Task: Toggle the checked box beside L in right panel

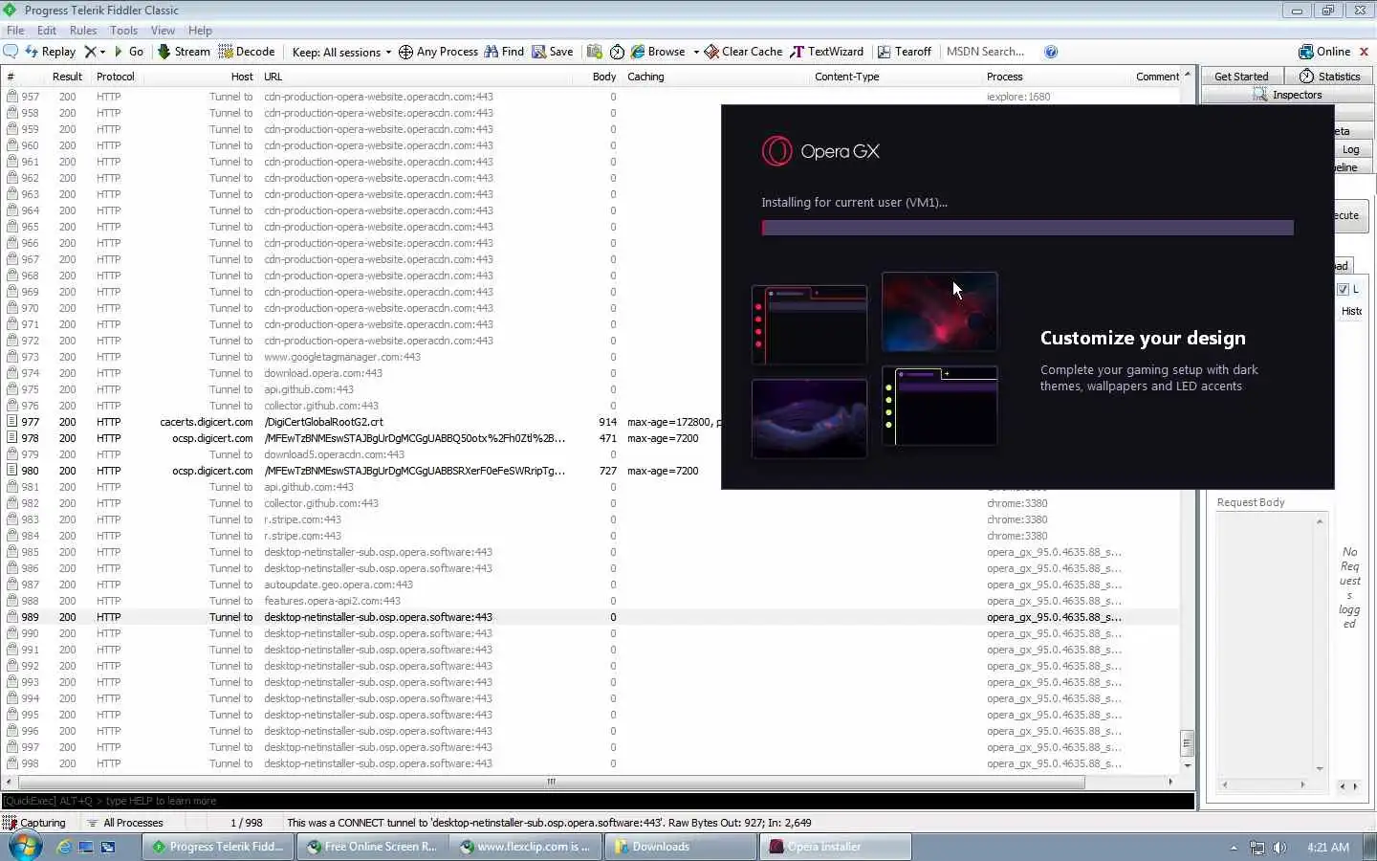Action: (x=1343, y=289)
